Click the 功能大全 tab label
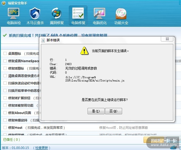Screen dimensions: 181x150 click(x=121, y=23)
